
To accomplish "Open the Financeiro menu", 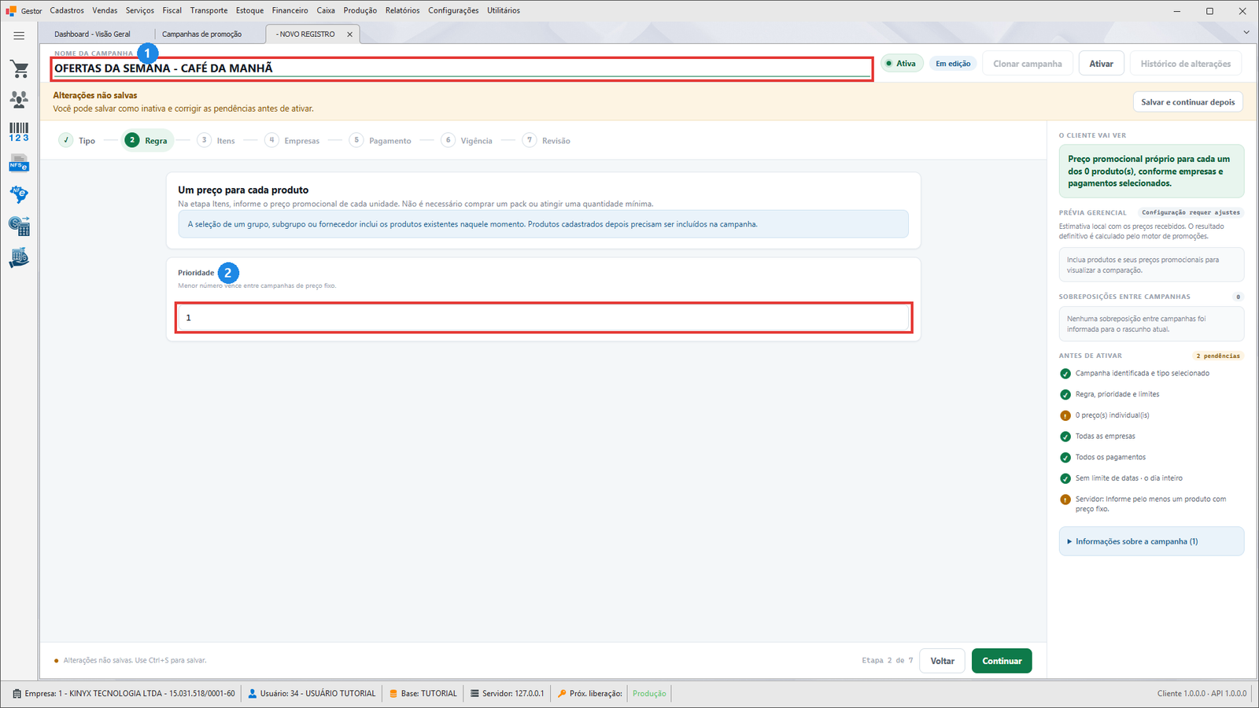I will [x=290, y=10].
